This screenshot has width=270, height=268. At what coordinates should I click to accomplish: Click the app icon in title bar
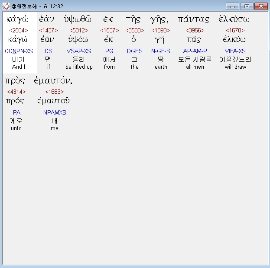tap(6, 6)
